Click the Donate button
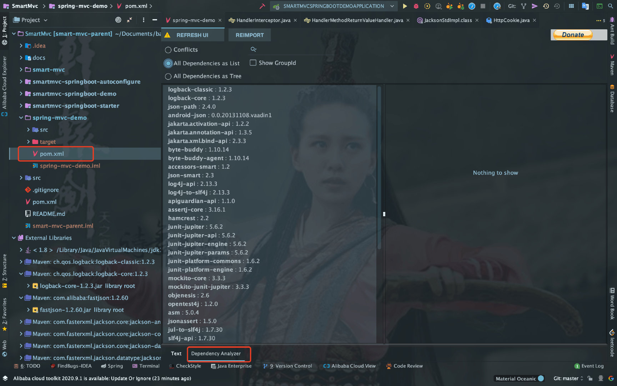 tap(573, 35)
